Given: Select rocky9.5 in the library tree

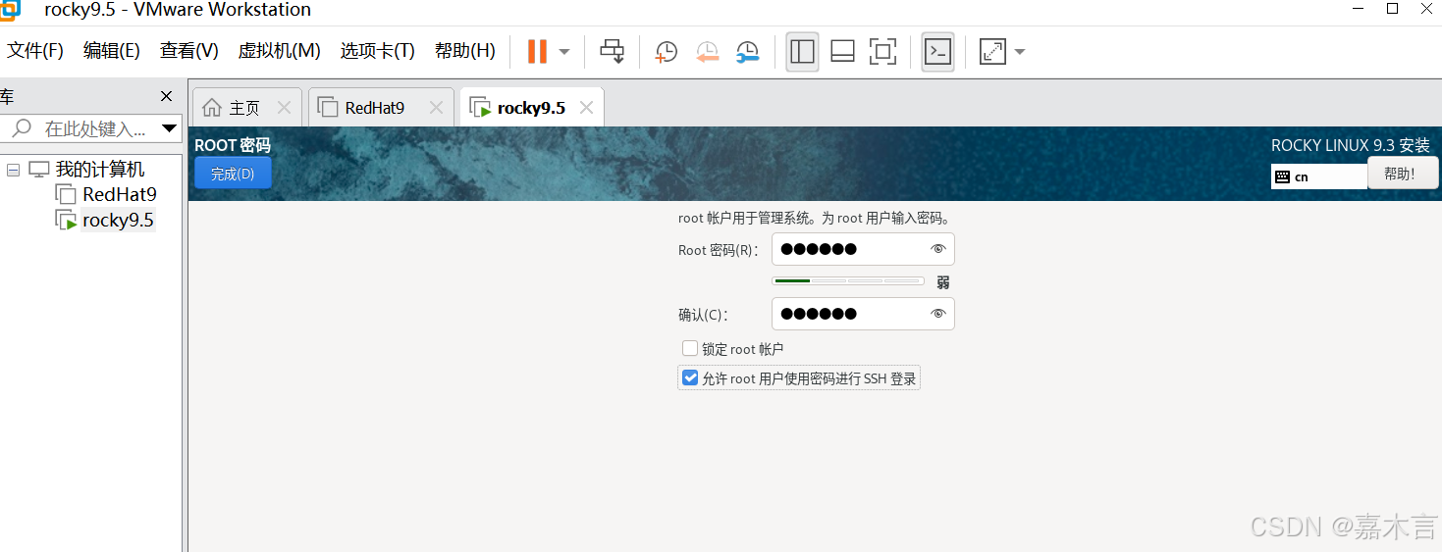Looking at the screenshot, I should coord(118,220).
